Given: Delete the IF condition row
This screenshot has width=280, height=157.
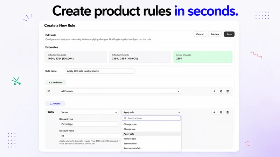Looking at the screenshot, I should pyautogui.click(x=227, y=91).
